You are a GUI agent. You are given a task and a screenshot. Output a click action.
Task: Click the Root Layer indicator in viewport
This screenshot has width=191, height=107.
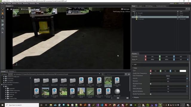coord(125,9)
